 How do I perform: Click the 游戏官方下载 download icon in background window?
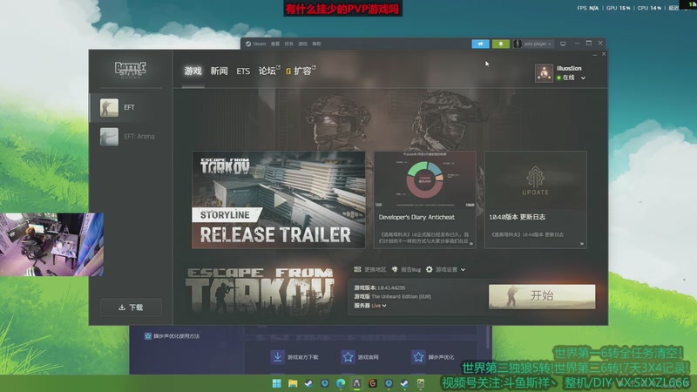point(277,357)
